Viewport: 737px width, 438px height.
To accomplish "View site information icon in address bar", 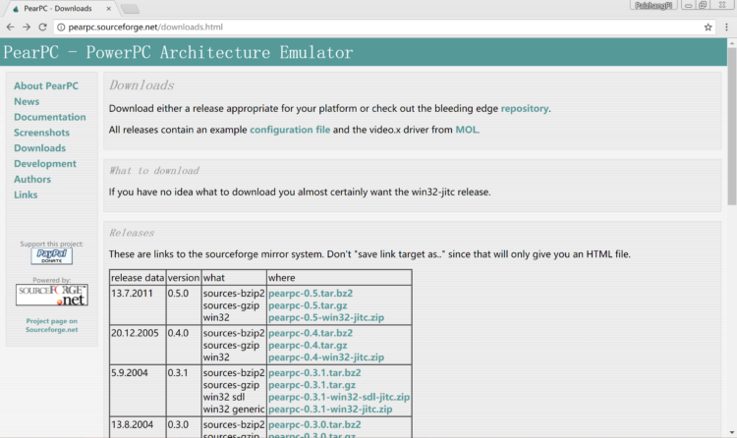I will (61, 27).
